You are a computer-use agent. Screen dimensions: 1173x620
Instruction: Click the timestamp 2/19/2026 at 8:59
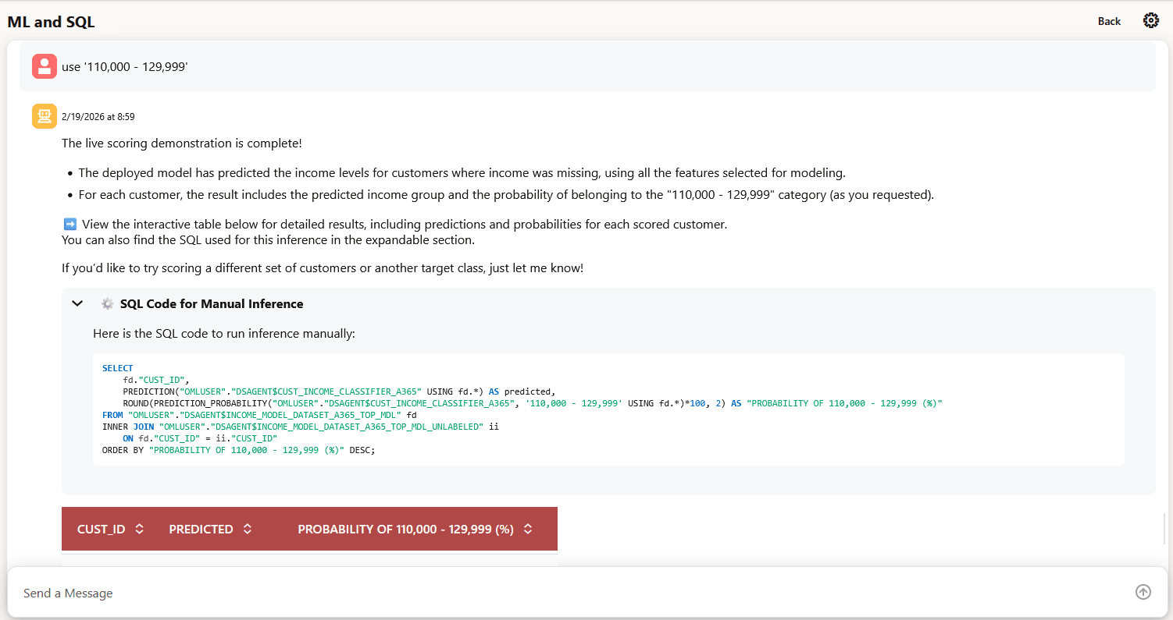coord(98,117)
